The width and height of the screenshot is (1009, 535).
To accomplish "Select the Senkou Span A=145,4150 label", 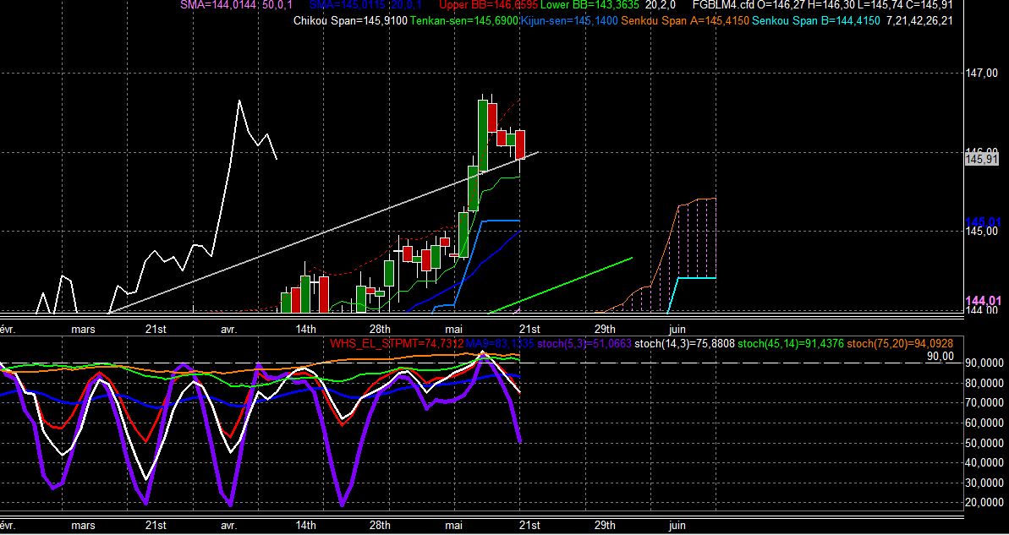I will [685, 20].
